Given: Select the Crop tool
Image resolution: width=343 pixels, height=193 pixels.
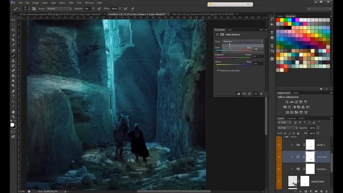Looking at the screenshot, I should [13, 40].
